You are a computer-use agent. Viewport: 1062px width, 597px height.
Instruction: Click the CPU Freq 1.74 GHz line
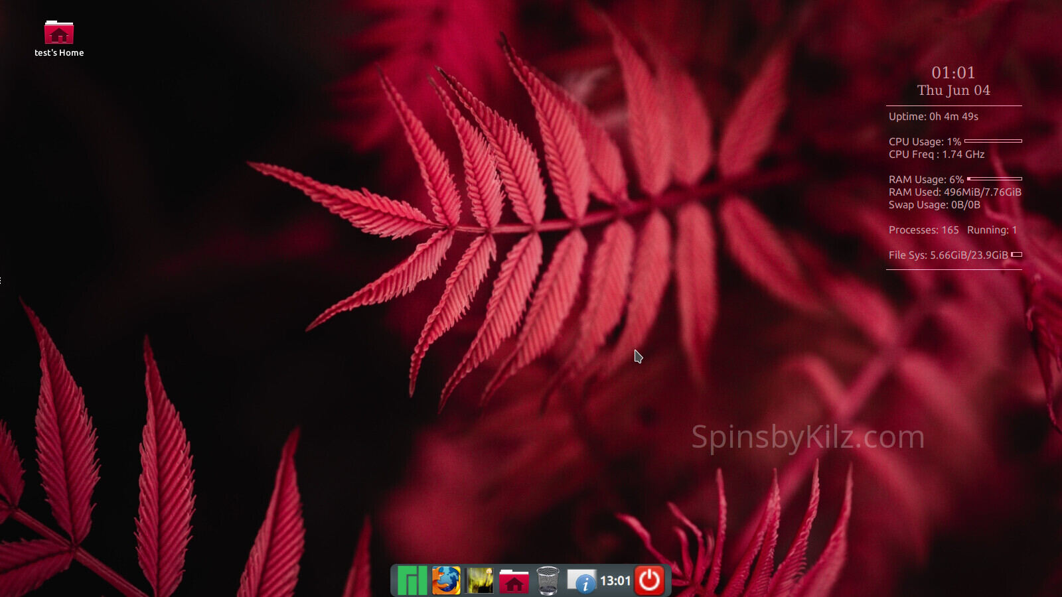936,155
